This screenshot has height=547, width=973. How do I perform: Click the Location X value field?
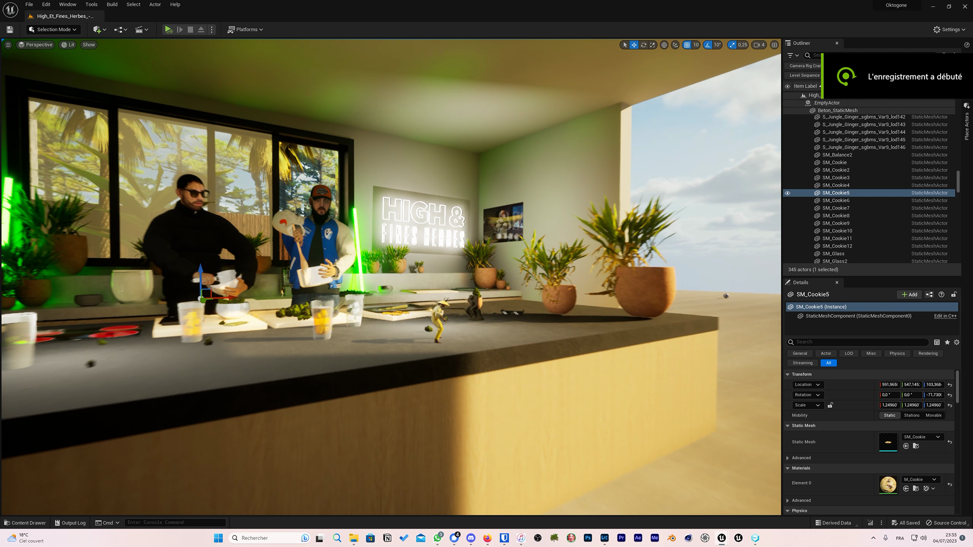pyautogui.click(x=889, y=385)
